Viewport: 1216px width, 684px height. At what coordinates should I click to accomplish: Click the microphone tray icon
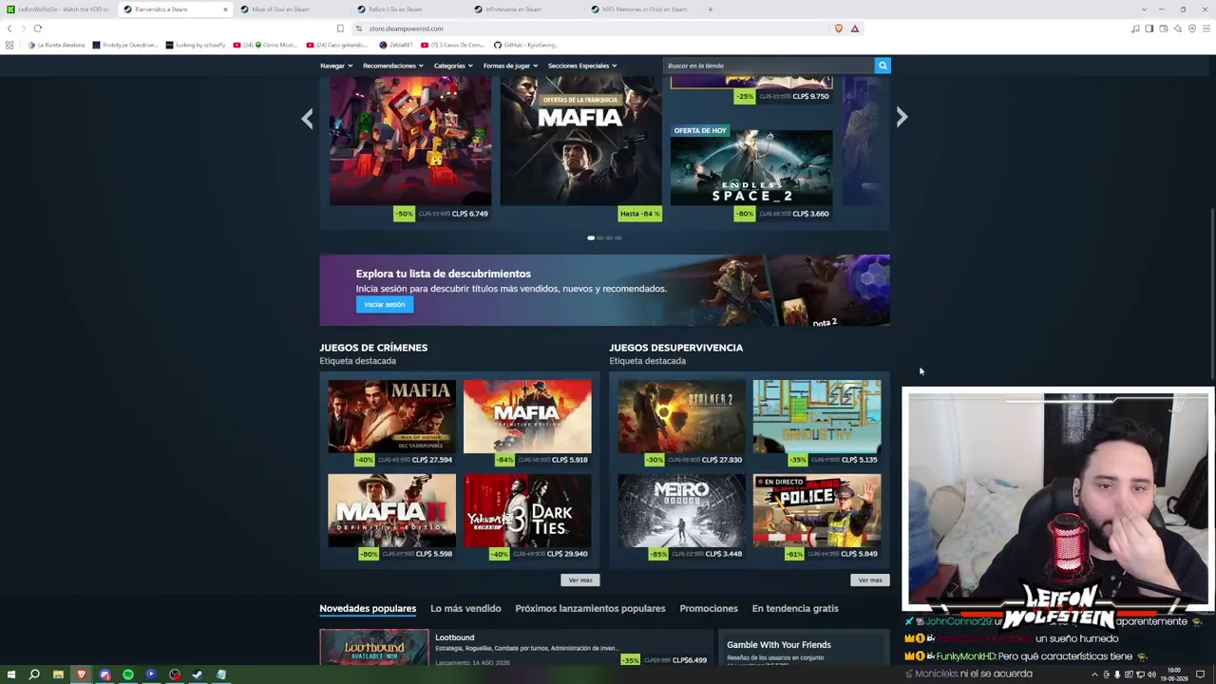tap(1117, 674)
